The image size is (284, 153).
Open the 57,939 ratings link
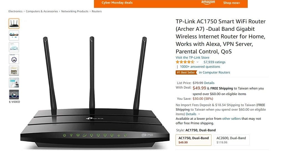[x=214, y=62]
